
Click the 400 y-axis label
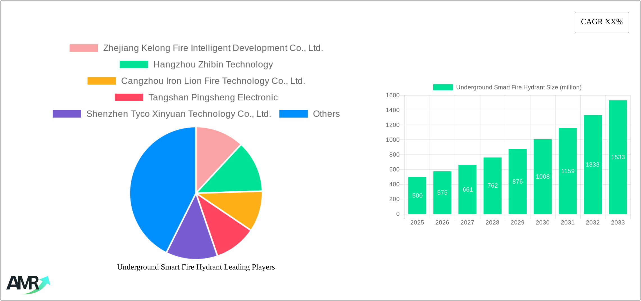click(x=394, y=184)
